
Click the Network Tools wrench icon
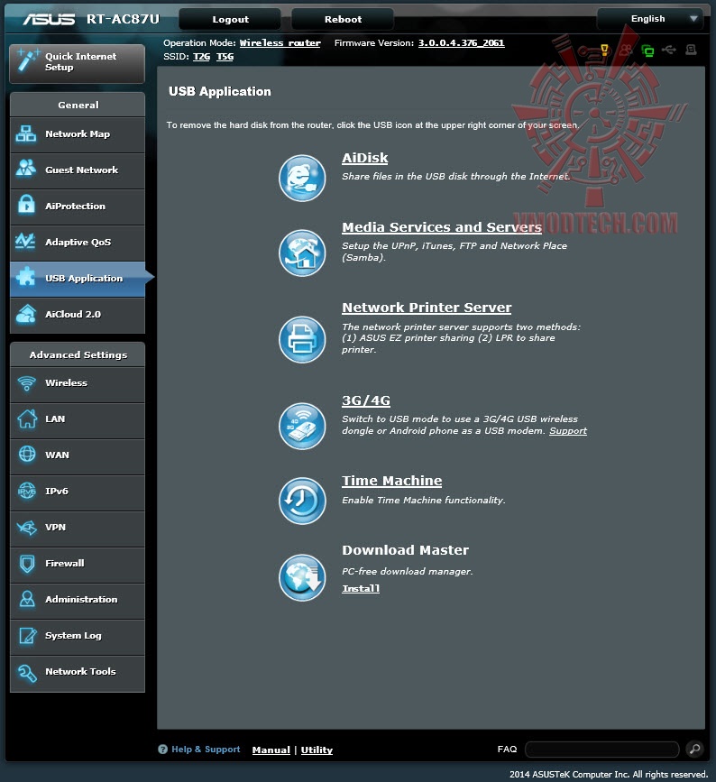pos(27,673)
